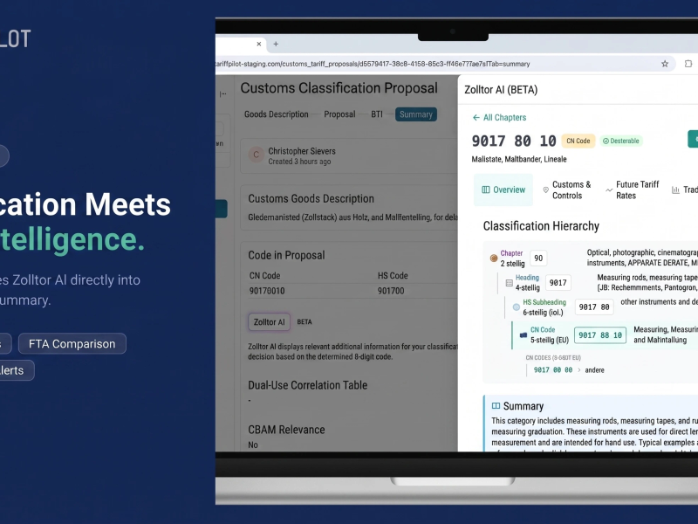Click the FTA Comparison tag
This screenshot has width=698, height=524.
pos(72,344)
